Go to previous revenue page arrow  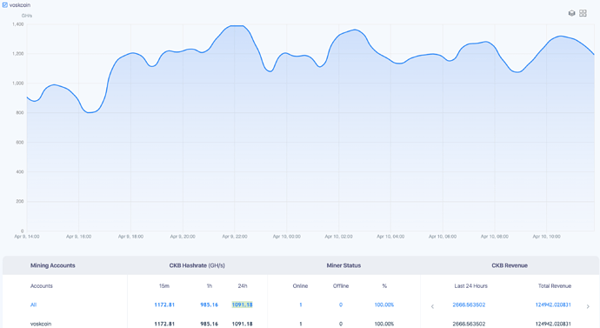click(432, 306)
